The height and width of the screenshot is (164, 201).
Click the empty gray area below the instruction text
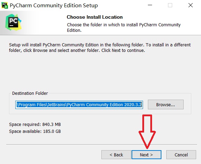100,72
